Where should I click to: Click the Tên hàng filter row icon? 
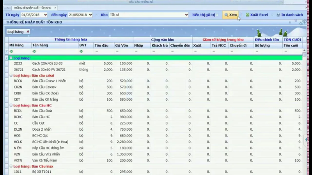(x=35, y=51)
